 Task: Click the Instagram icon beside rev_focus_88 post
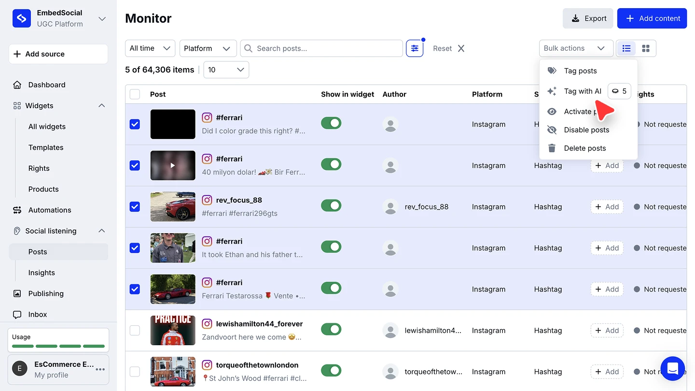click(207, 200)
